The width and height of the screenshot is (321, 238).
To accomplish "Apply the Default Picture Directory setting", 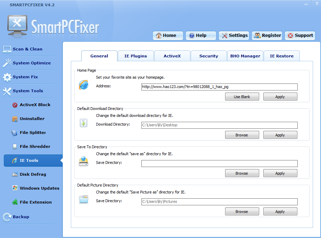I will click(x=280, y=212).
